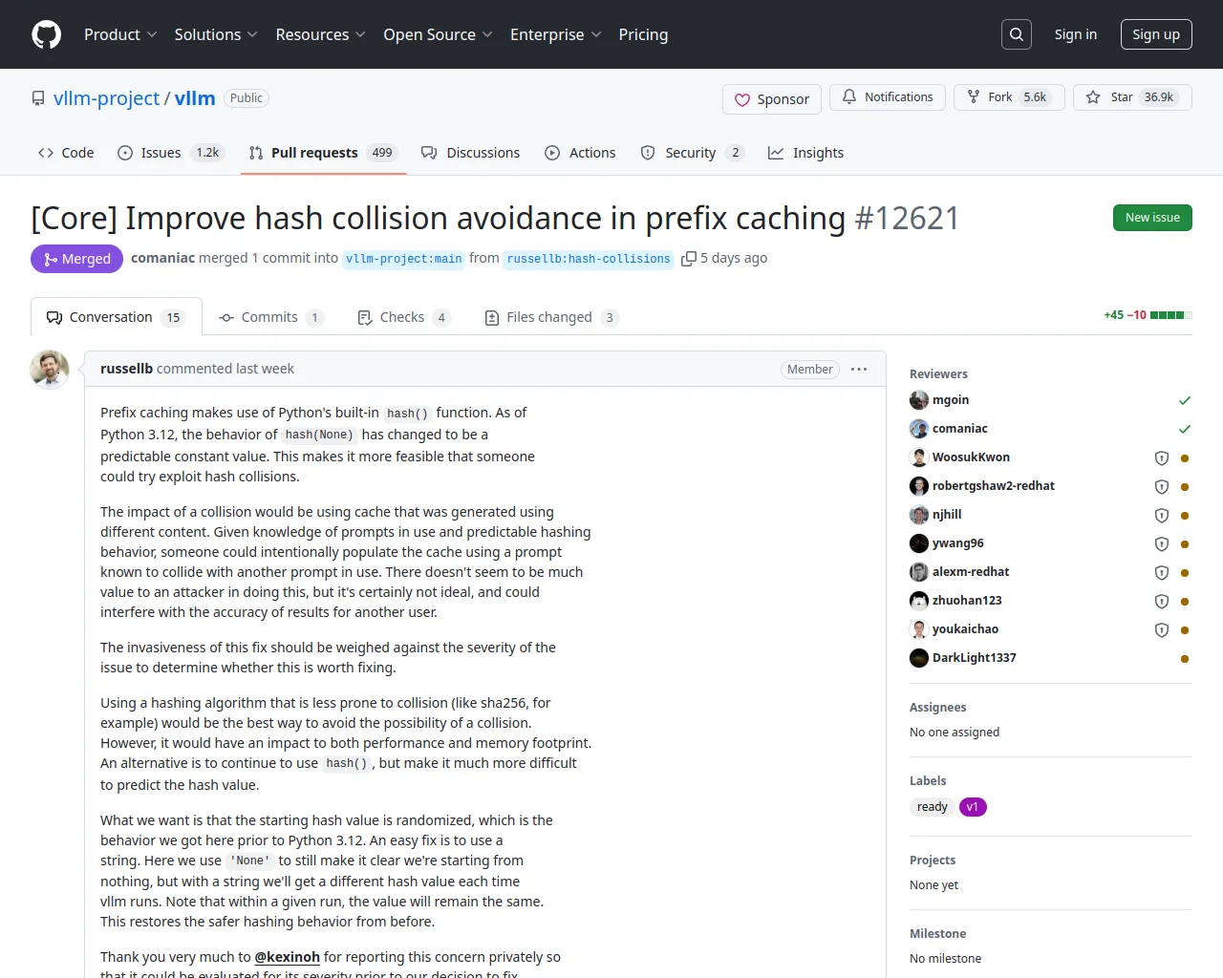Click the Insights graph icon
The height and width of the screenshot is (978, 1223).
(x=776, y=153)
